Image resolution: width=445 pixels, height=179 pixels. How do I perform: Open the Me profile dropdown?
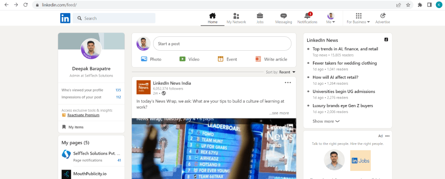pyautogui.click(x=330, y=18)
